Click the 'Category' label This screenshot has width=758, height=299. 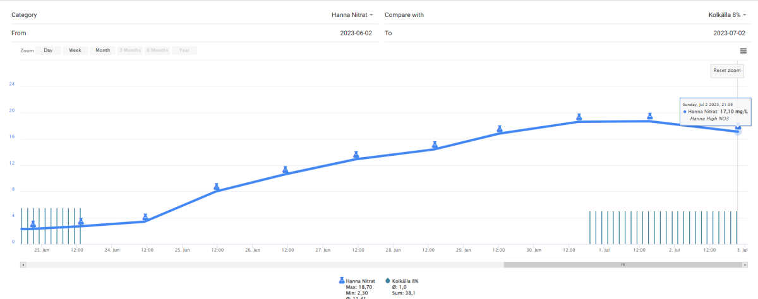point(23,15)
